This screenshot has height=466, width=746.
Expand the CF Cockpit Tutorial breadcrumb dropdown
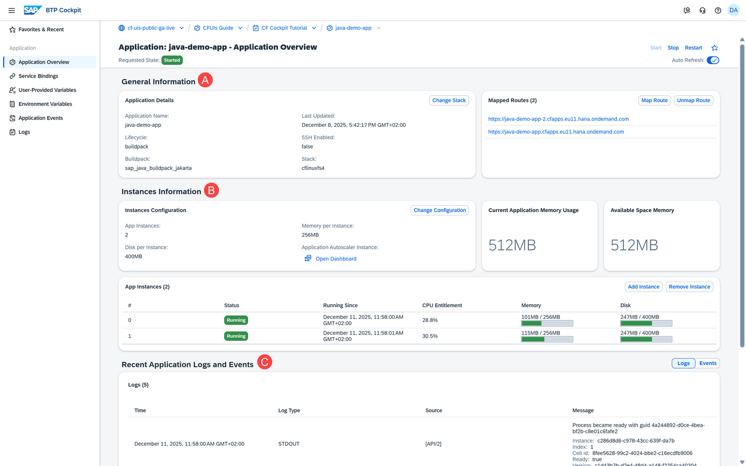click(x=314, y=28)
